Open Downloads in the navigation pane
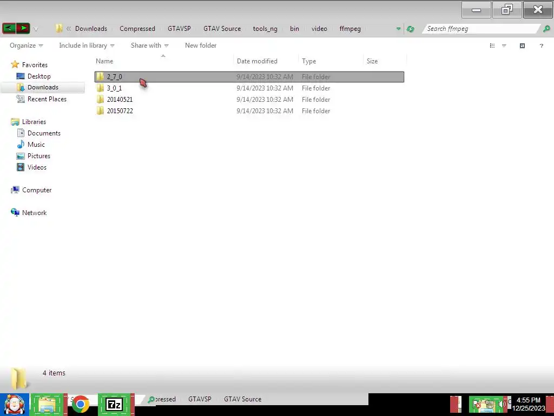554x416 pixels. [x=43, y=87]
